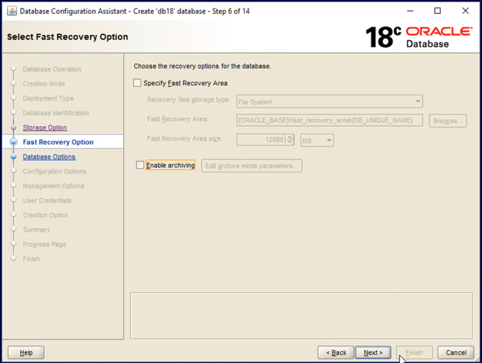Expand the MB size unit dropdown
This screenshot has height=363, width=482.
pos(317,140)
